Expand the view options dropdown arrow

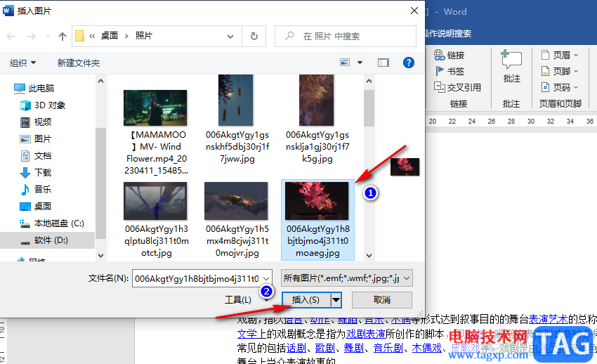360,63
